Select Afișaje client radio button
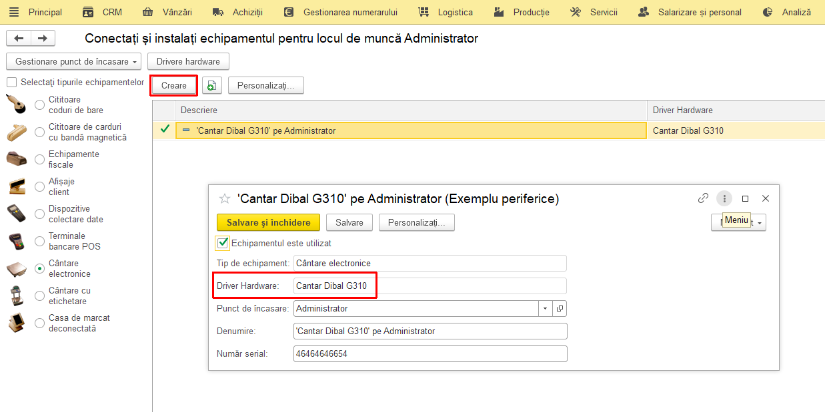The image size is (825, 412). [x=40, y=187]
